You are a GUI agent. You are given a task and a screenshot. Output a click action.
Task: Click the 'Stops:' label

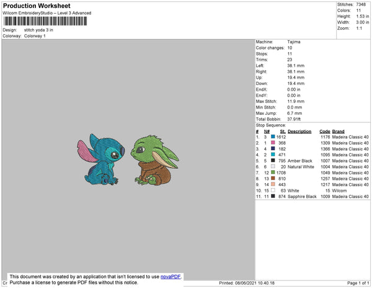pos(262,53)
